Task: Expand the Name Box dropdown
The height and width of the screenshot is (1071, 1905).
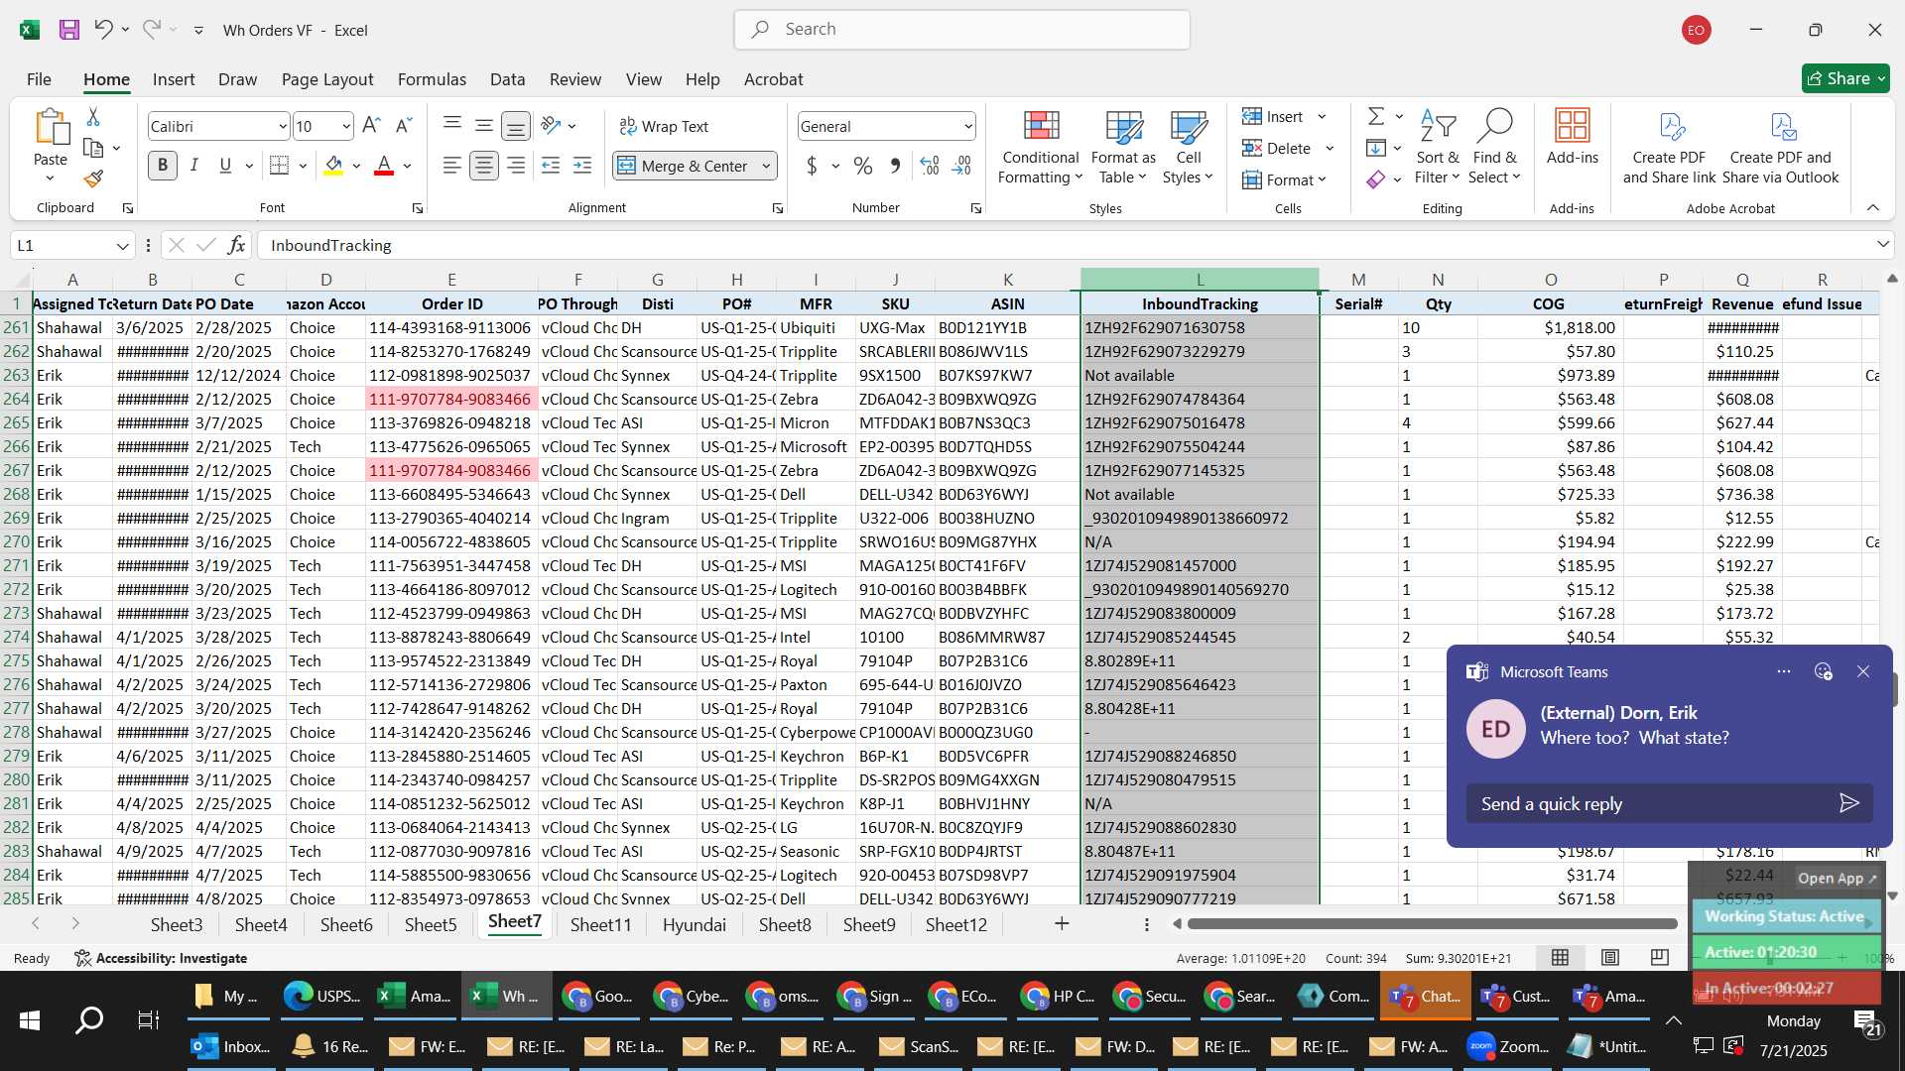Action: pyautogui.click(x=123, y=245)
